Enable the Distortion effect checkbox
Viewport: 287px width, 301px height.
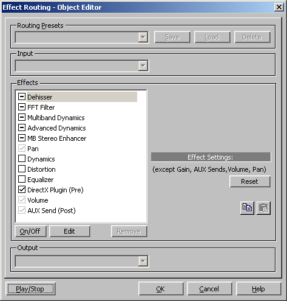click(22, 169)
